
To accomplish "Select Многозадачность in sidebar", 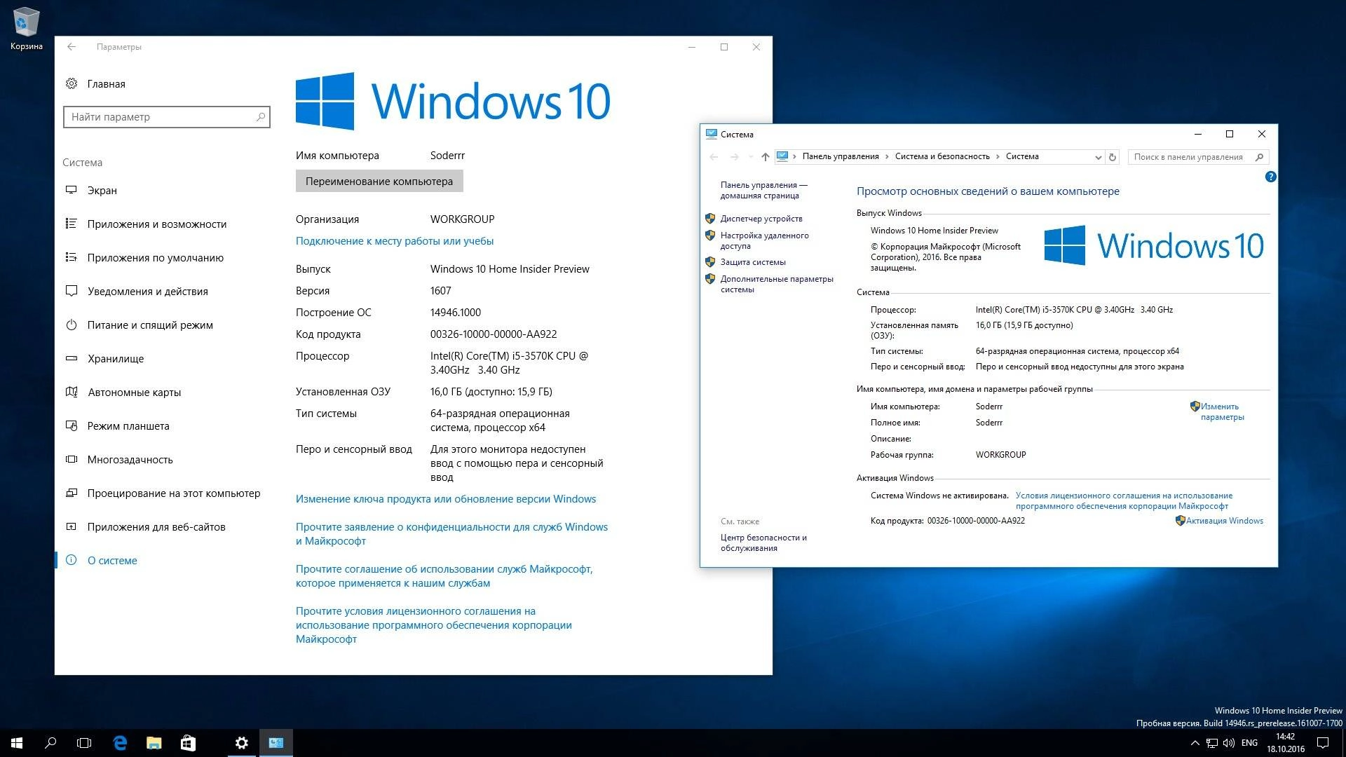I will pos(119,460).
